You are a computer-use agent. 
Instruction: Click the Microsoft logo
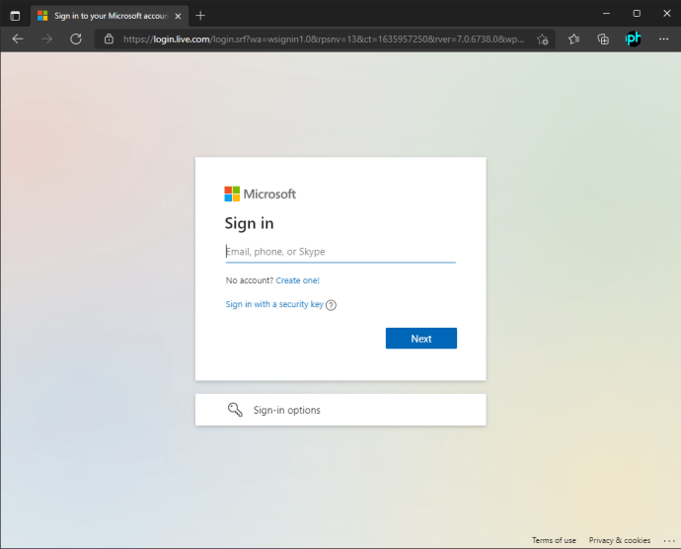(x=260, y=194)
